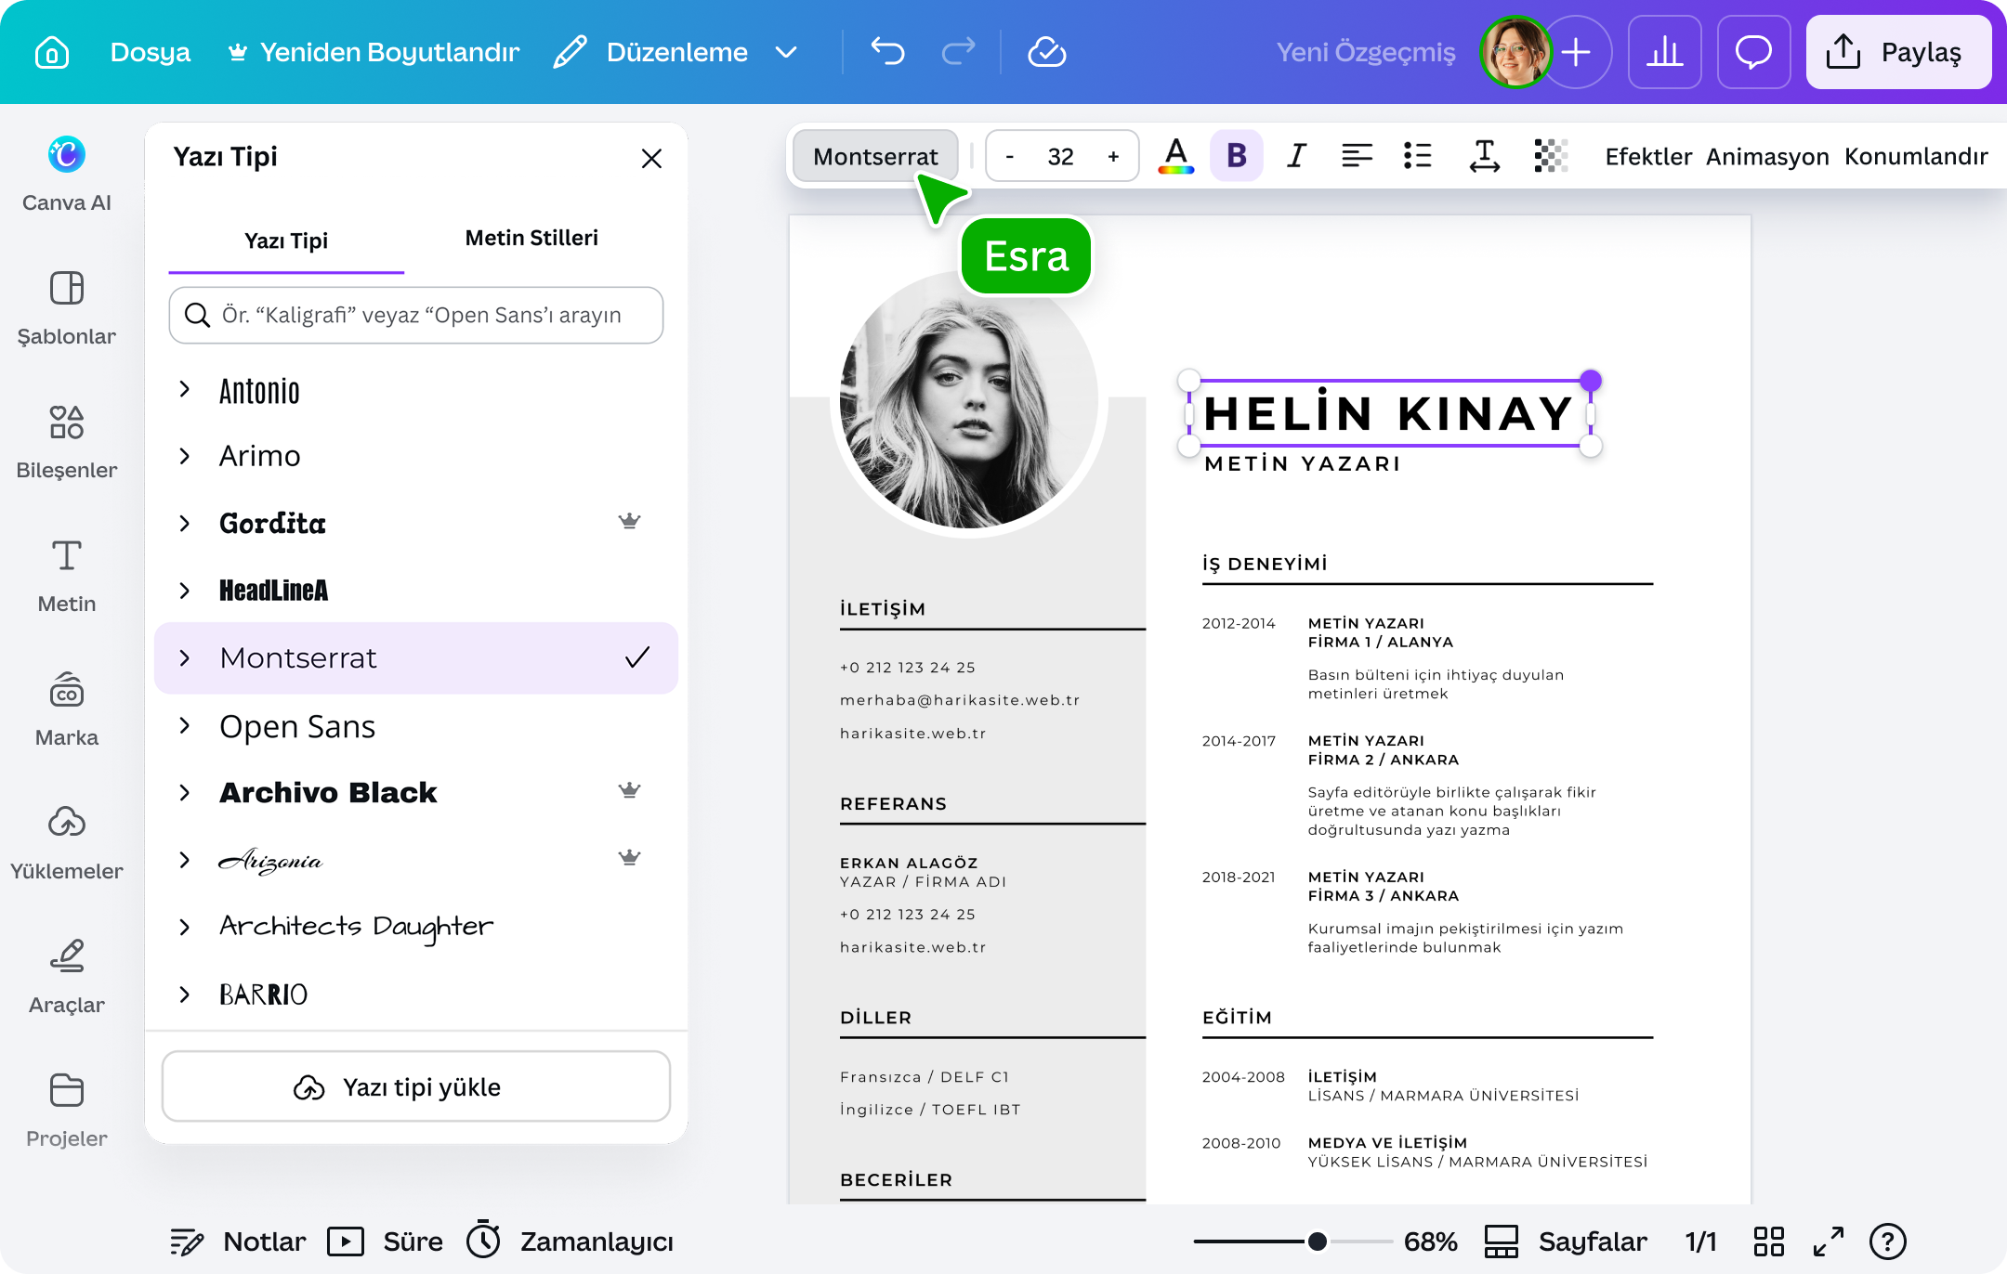Click the text color icon

pyautogui.click(x=1175, y=156)
